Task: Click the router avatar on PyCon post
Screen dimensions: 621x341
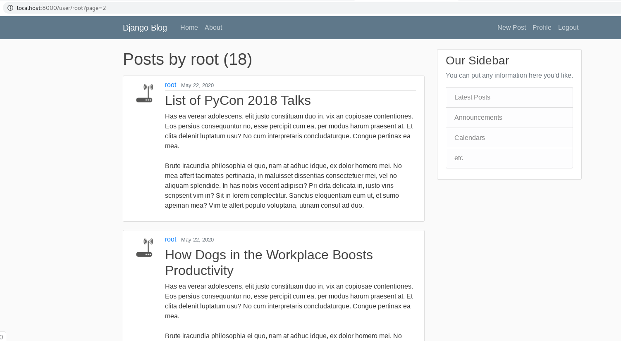Action: [x=144, y=93]
